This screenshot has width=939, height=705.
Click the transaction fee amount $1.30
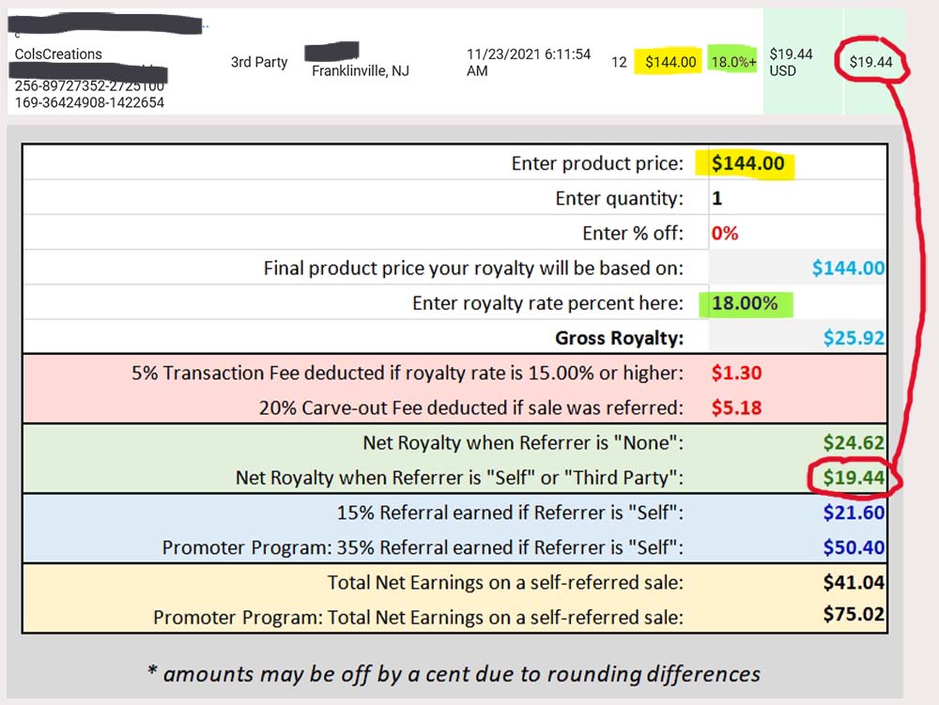point(736,373)
